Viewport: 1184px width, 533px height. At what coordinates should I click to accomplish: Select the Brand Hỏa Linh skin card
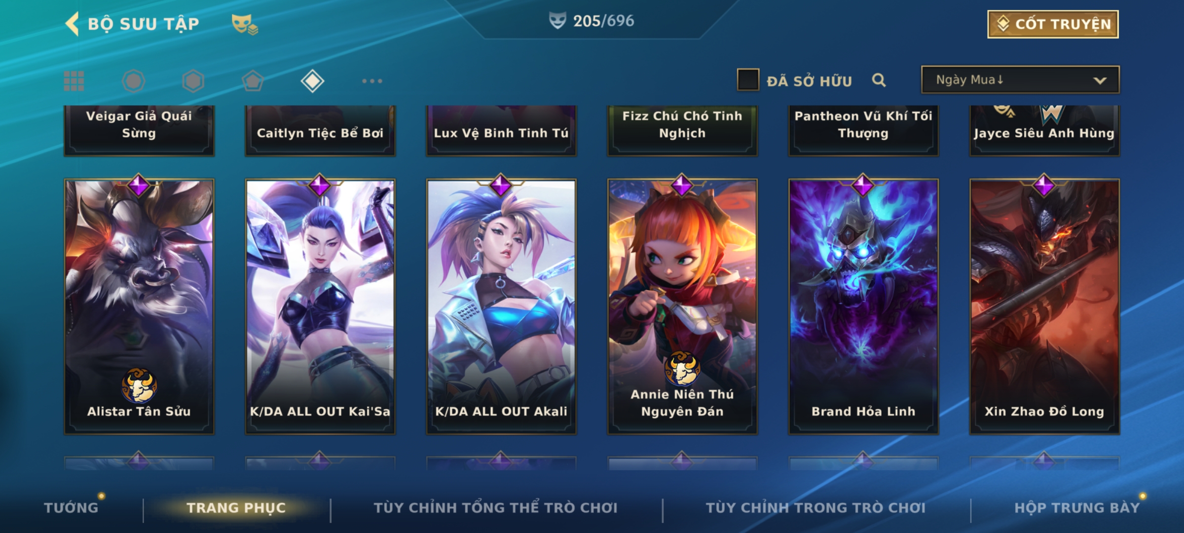[863, 306]
